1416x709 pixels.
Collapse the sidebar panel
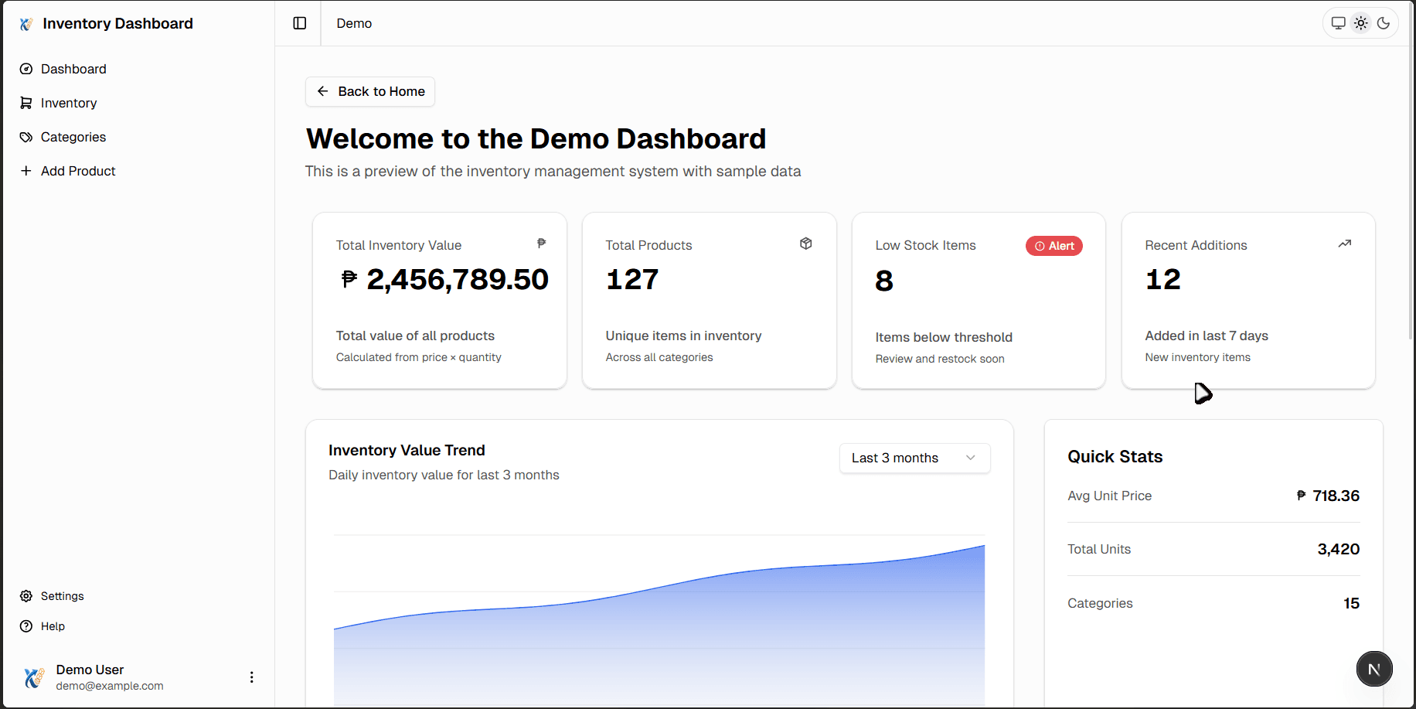(x=298, y=22)
